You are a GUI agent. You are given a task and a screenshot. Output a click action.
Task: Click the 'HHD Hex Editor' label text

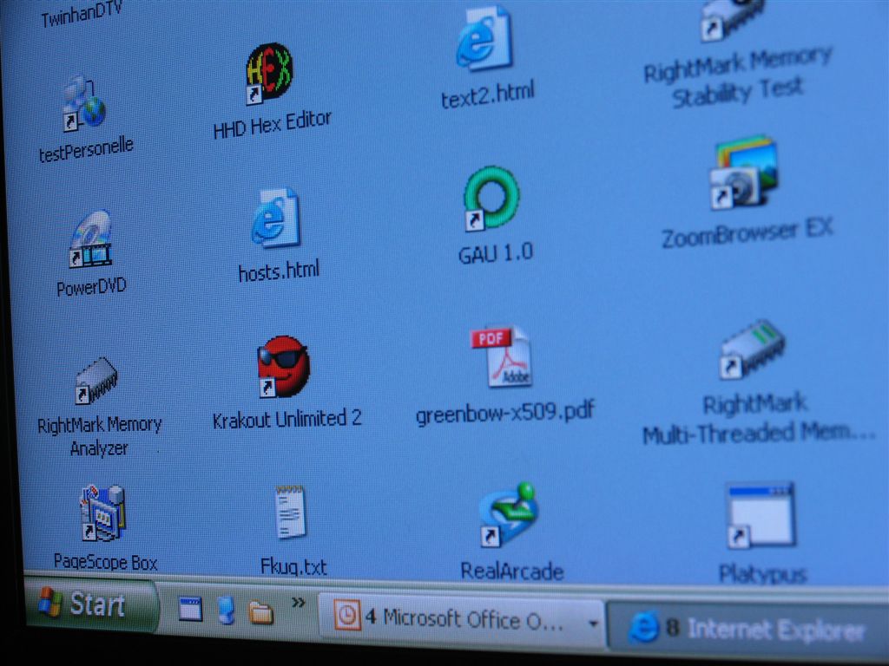click(272, 124)
